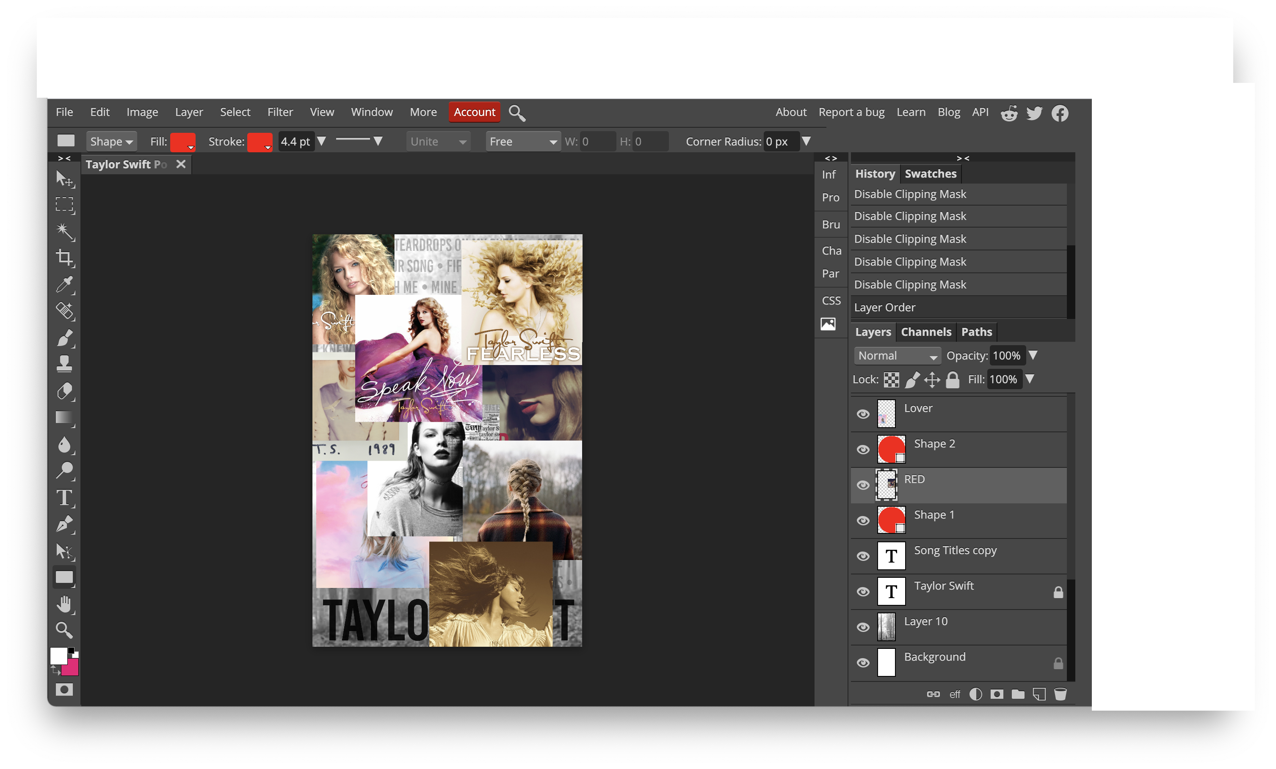Switch to the Channels tab

[x=926, y=332]
